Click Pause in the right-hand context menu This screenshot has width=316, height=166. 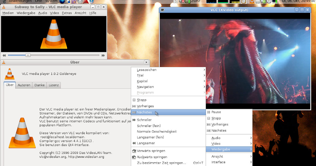(229, 112)
